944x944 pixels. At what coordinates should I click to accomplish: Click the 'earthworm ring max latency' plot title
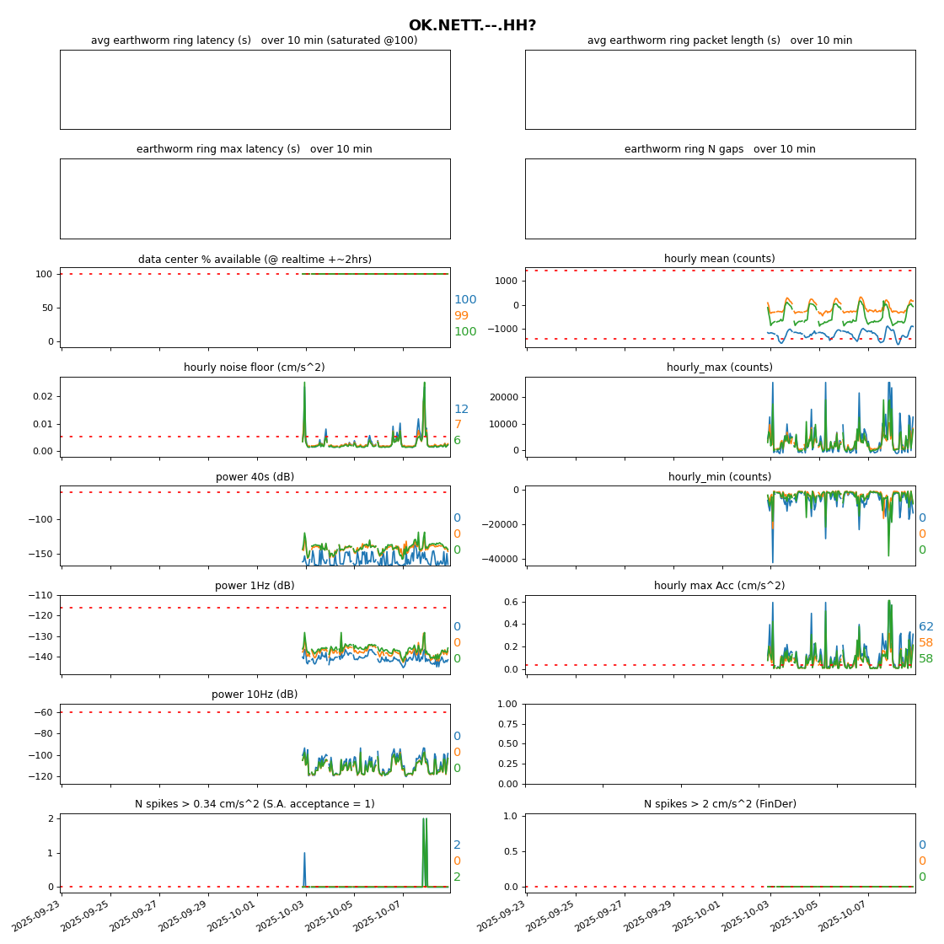click(x=254, y=149)
